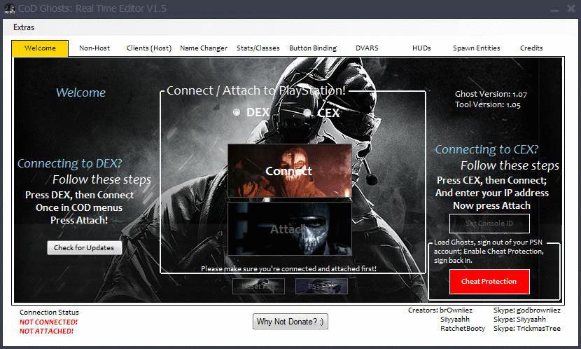
Task: Click the Connection Status label
Action: (49, 313)
